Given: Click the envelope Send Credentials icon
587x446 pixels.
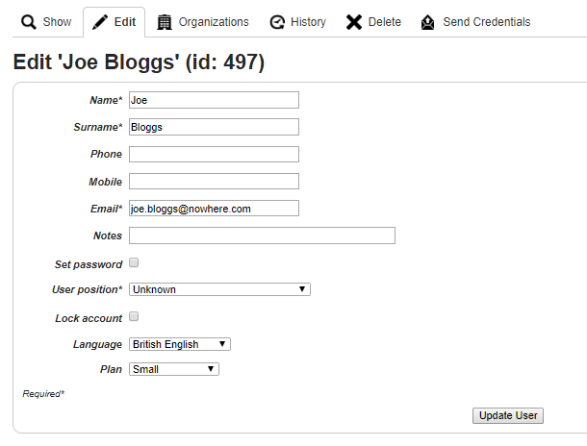Looking at the screenshot, I should [x=427, y=22].
